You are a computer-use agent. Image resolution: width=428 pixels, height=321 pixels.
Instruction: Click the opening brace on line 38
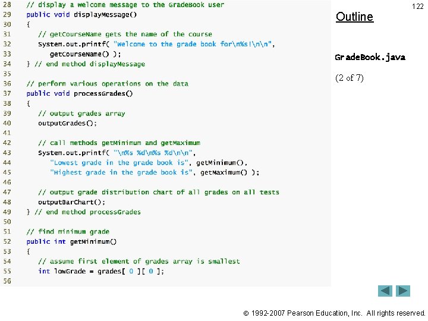[28, 103]
